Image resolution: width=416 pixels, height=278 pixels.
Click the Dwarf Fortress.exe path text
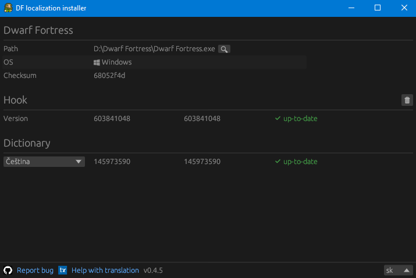(x=154, y=49)
